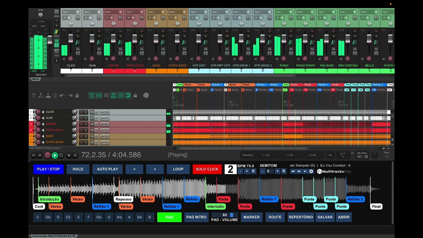Screen dimensions: 423x238
Task: Toggle the snap magnet icon
Action: pyautogui.click(x=128, y=96)
